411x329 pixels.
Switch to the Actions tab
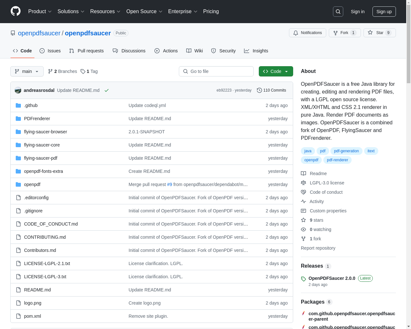point(166,51)
